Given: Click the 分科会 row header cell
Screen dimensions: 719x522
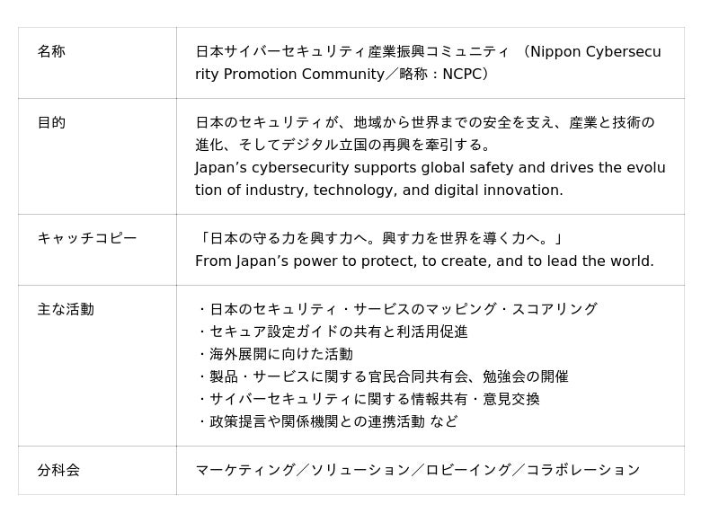Looking at the screenshot, I should point(58,471).
